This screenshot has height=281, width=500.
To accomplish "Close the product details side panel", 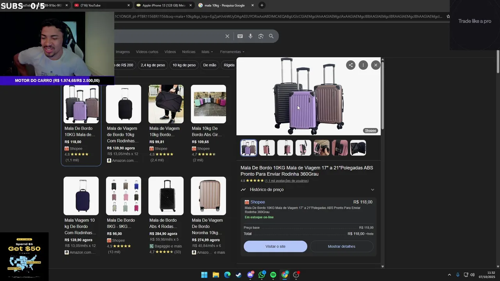I will (376, 65).
